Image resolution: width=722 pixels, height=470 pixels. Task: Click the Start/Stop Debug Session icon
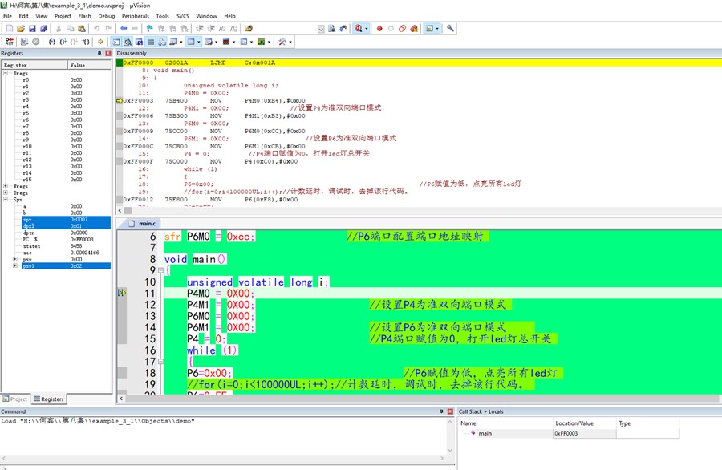click(x=359, y=29)
